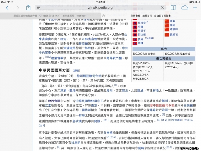Open the 南京 link
Image resolution: width=201 pixels, height=151 pixels.
(x=94, y=105)
